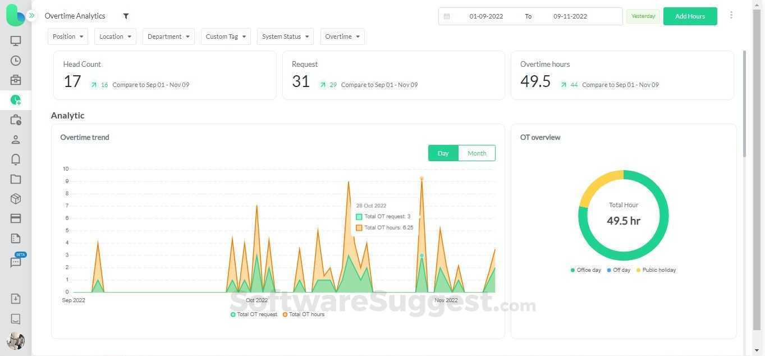Viewport: 765px width, 356px height.
Task: Open the Dashboard from the sidebar
Action: tap(15, 40)
